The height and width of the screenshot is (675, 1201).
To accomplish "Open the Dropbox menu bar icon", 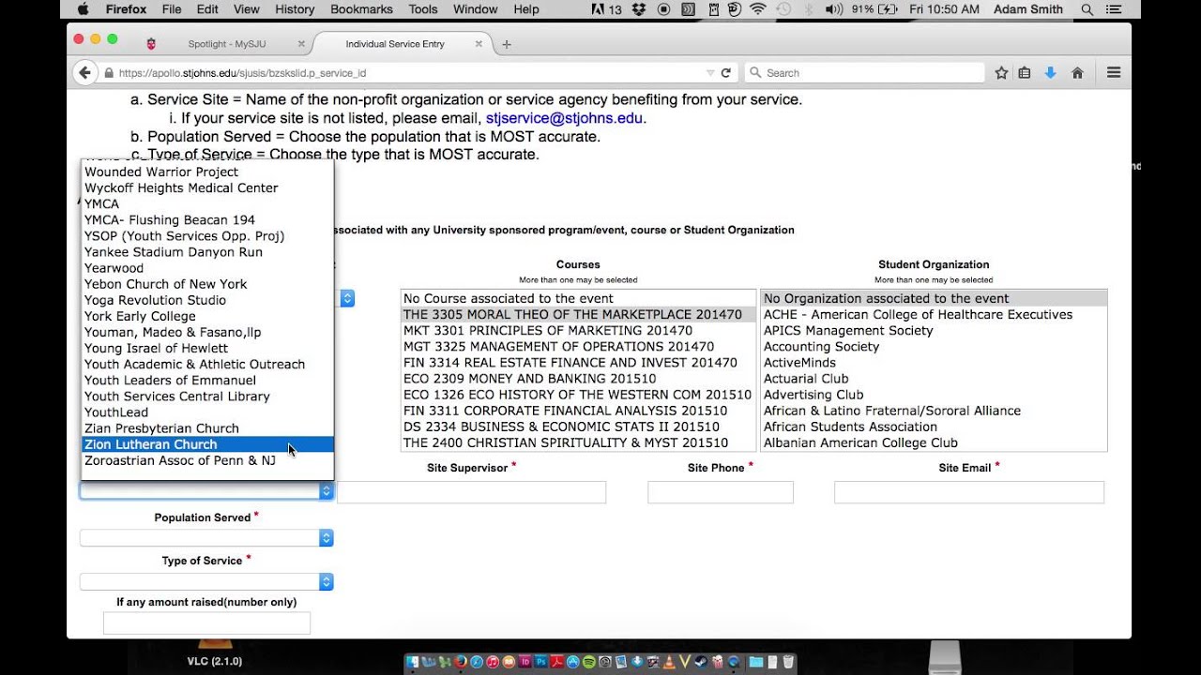I will [639, 9].
